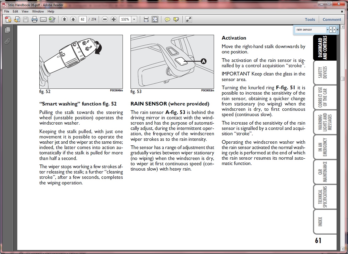Click the Safety Devices side tab
This screenshot has height=254, width=348.
pyautogui.click(x=325, y=72)
